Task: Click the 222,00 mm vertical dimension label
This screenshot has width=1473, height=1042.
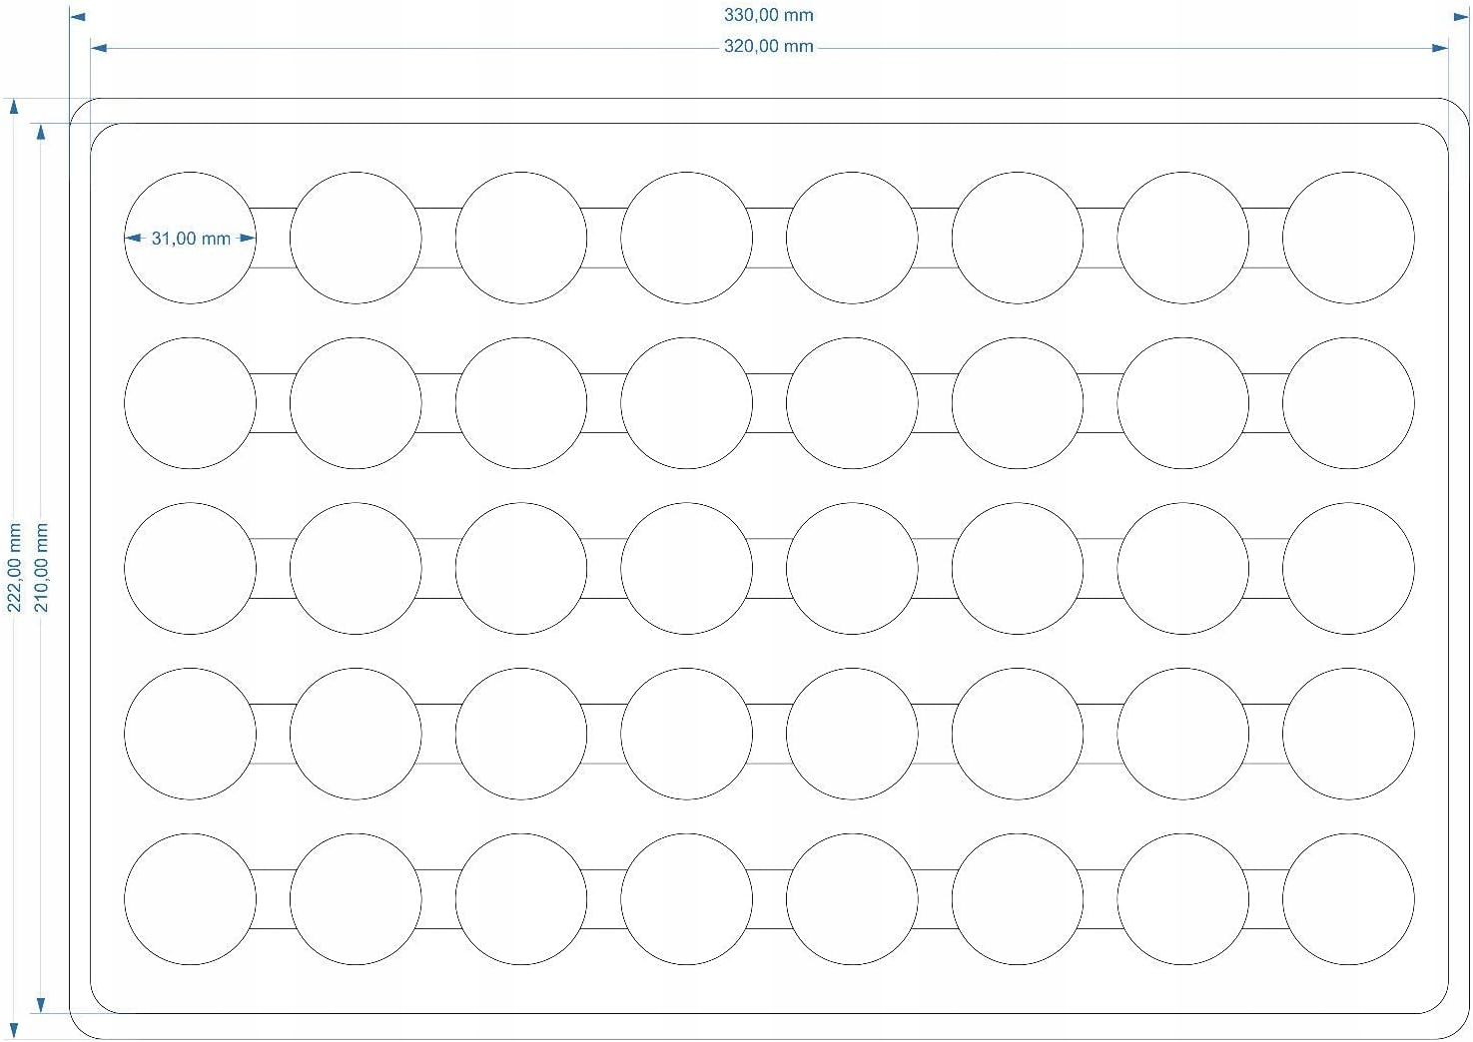Action: tap(15, 567)
